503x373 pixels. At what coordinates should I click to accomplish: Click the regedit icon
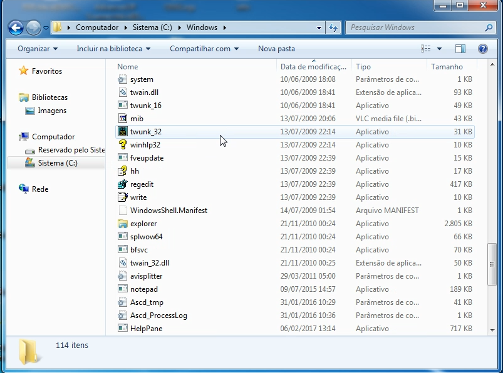[x=123, y=184]
